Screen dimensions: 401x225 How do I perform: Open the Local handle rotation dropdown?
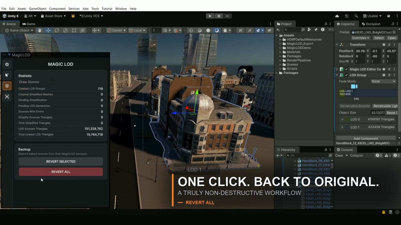pyautogui.click(x=137, y=30)
